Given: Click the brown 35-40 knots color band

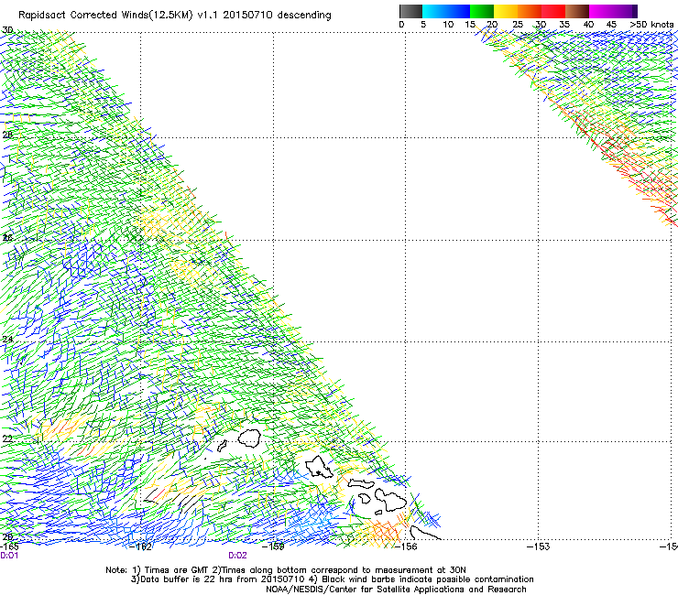Looking at the screenshot, I should pyautogui.click(x=577, y=11).
